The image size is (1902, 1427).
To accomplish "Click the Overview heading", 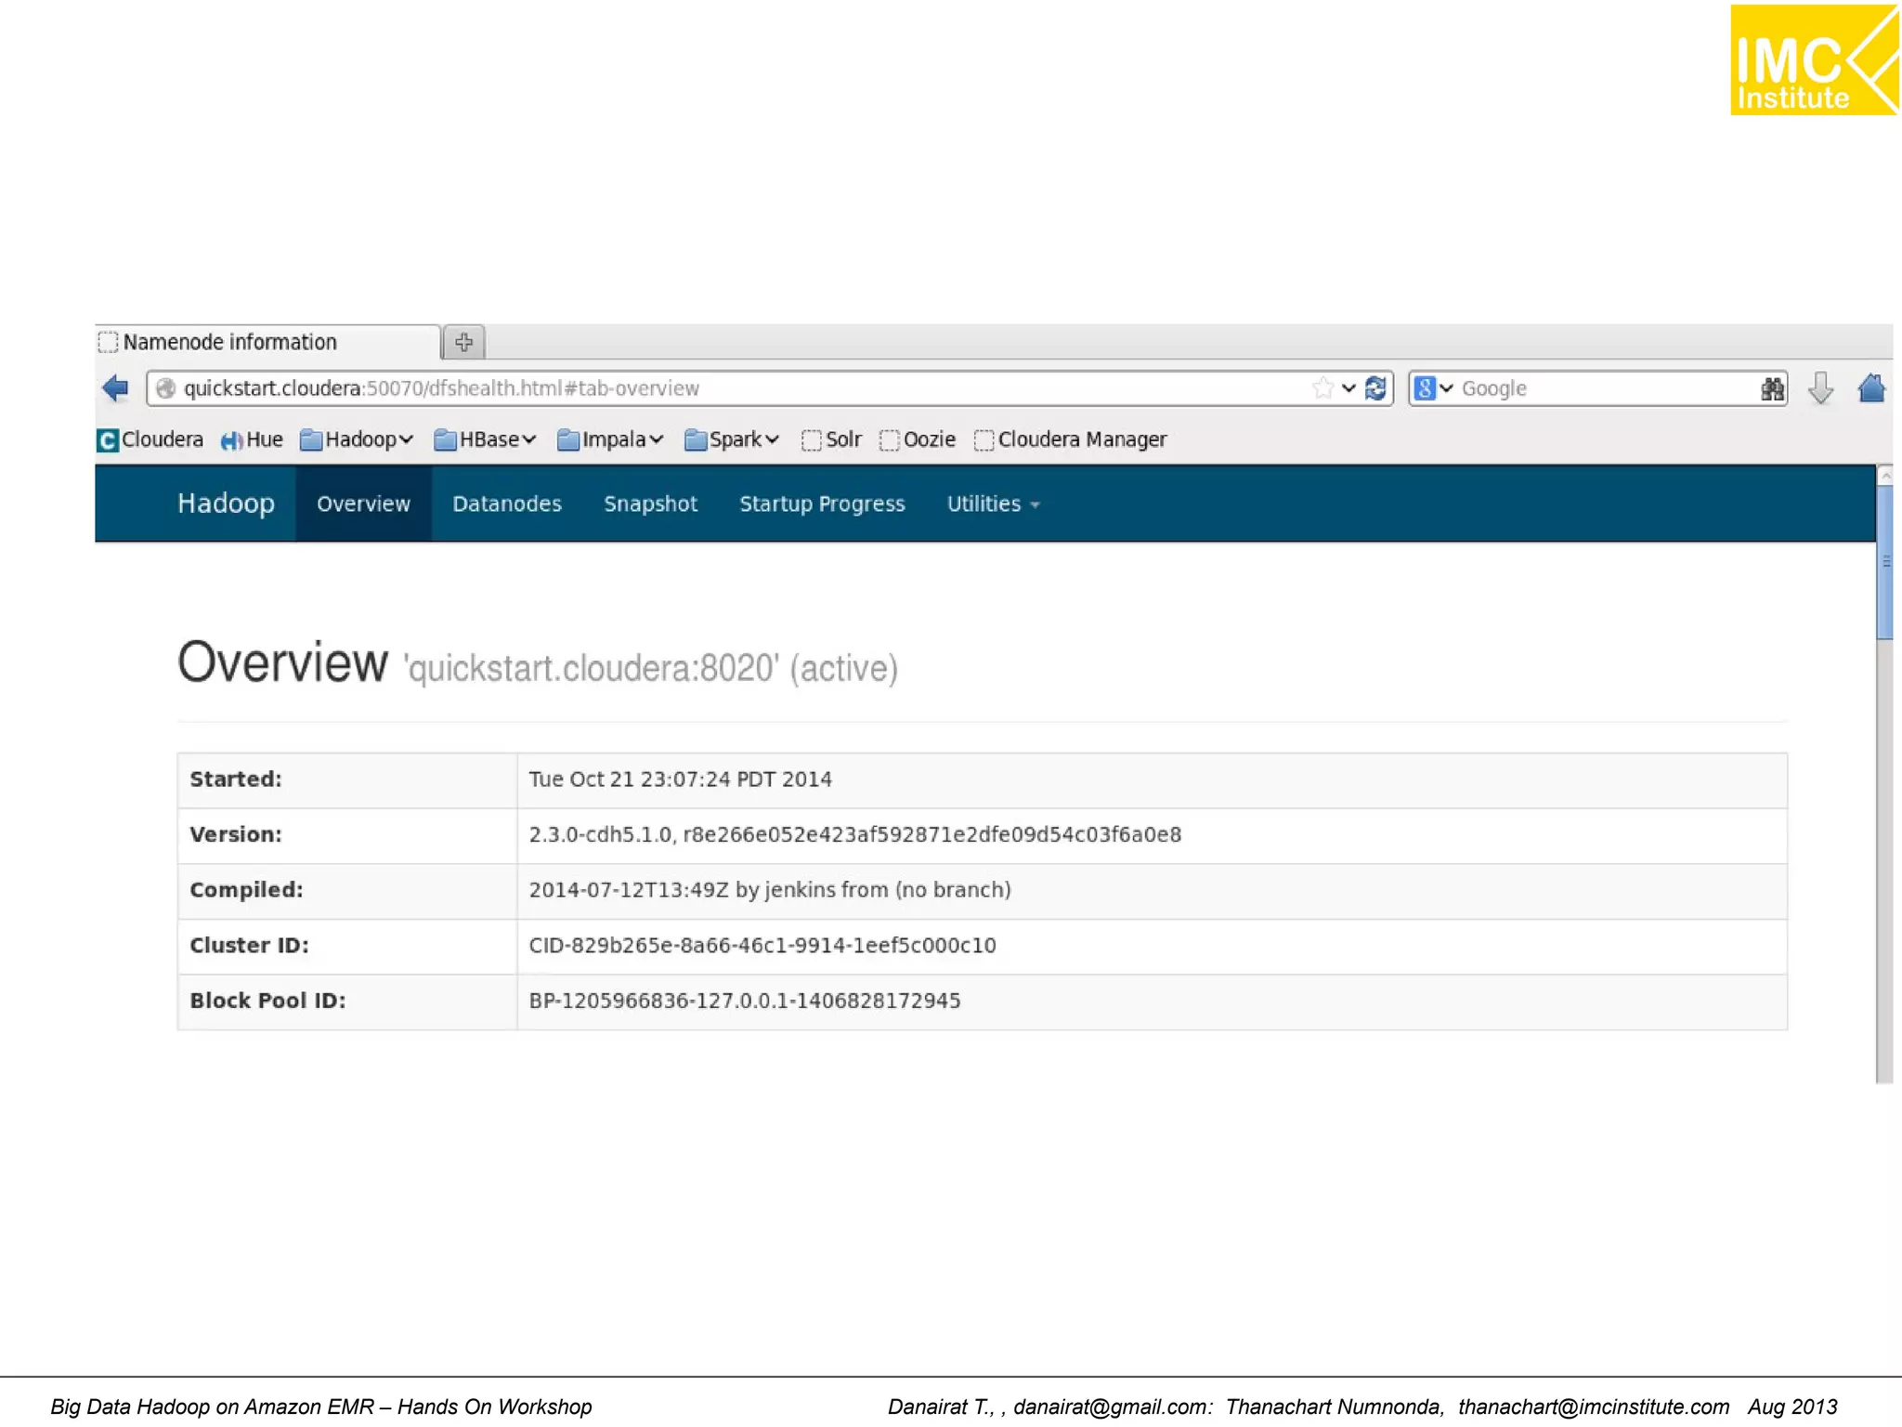I will (282, 662).
